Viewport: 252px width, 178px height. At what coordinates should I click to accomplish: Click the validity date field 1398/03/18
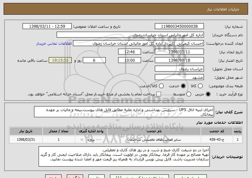[179, 60]
